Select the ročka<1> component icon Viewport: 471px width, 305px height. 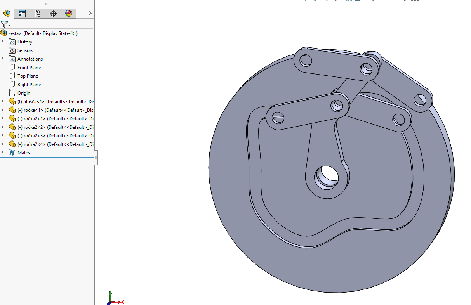[12, 110]
